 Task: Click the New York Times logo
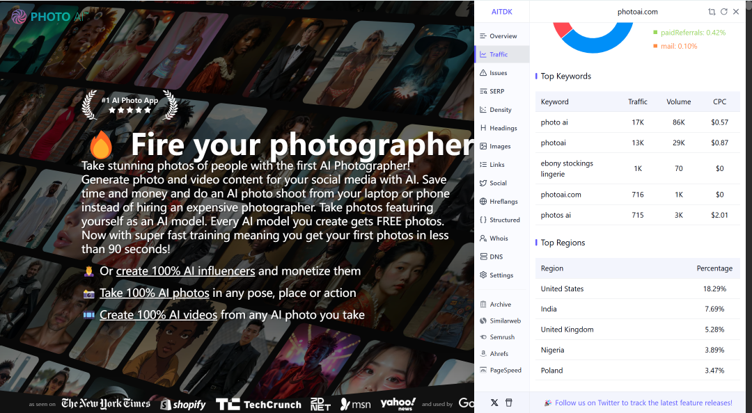coord(106,404)
